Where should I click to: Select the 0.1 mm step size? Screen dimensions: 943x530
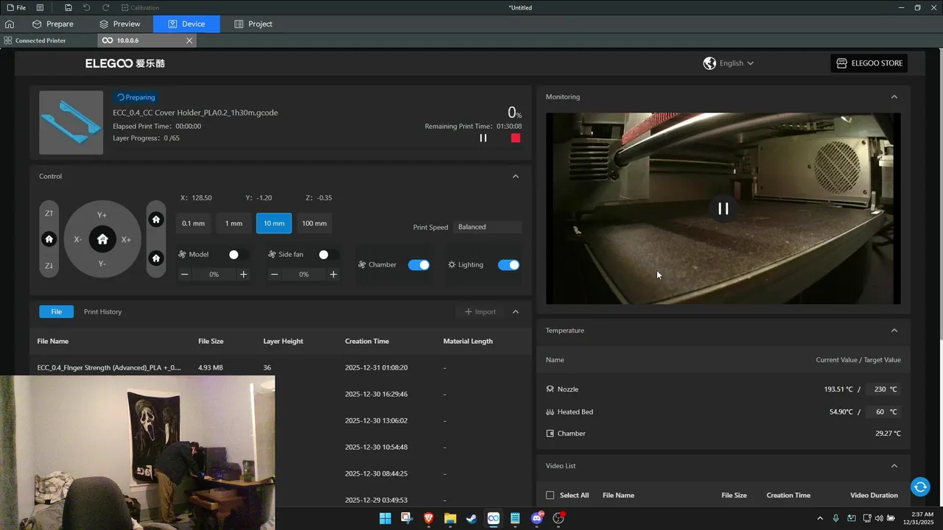(x=193, y=223)
